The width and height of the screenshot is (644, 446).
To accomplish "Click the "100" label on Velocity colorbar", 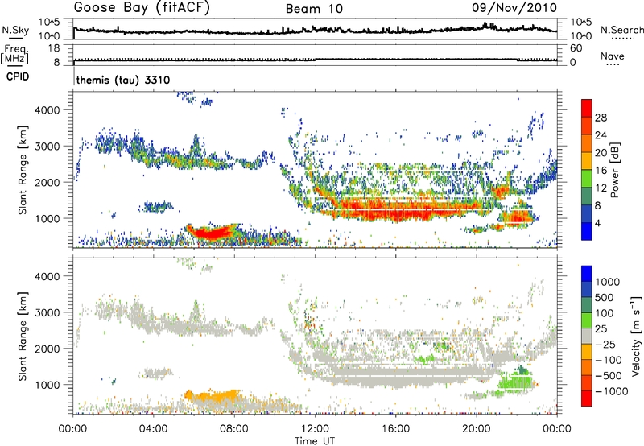I will 605,313.
